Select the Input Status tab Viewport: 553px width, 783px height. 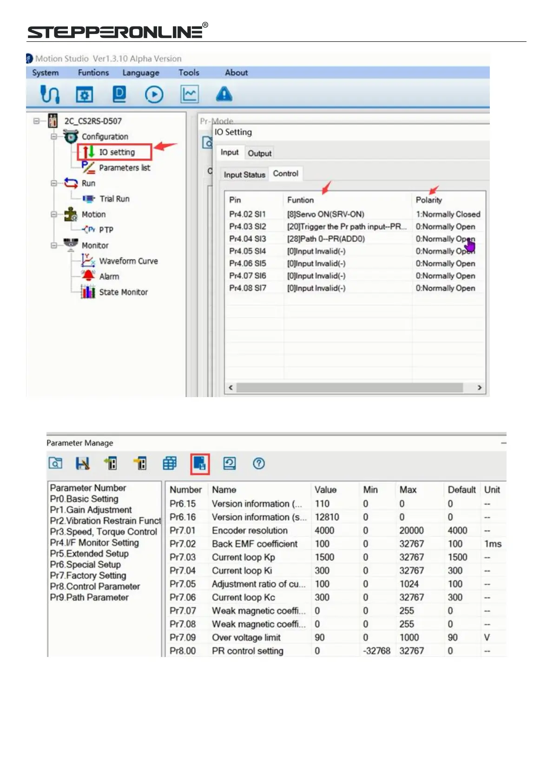point(244,174)
